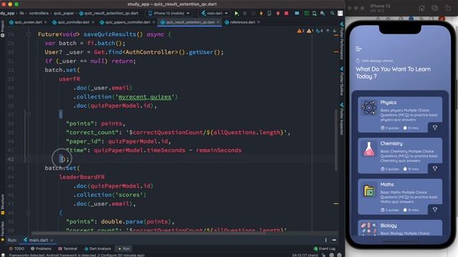Toggle the Flutter Outline side panel
The height and width of the screenshot is (257, 458).
pyautogui.click(x=342, y=81)
